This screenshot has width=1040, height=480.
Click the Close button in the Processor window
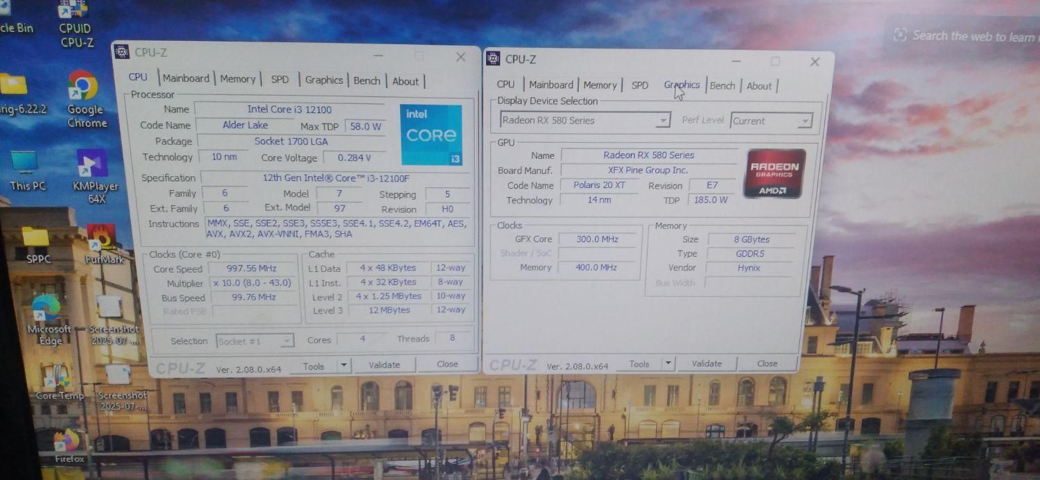[447, 364]
